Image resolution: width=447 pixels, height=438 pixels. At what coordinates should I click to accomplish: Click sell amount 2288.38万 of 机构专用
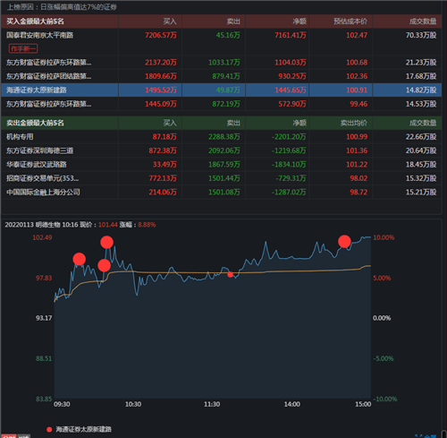tap(224, 137)
